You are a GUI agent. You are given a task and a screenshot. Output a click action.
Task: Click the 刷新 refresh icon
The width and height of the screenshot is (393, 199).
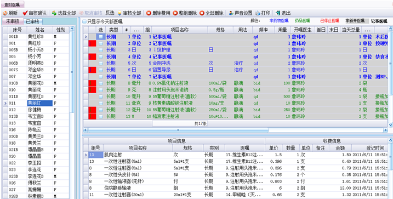point(5,13)
